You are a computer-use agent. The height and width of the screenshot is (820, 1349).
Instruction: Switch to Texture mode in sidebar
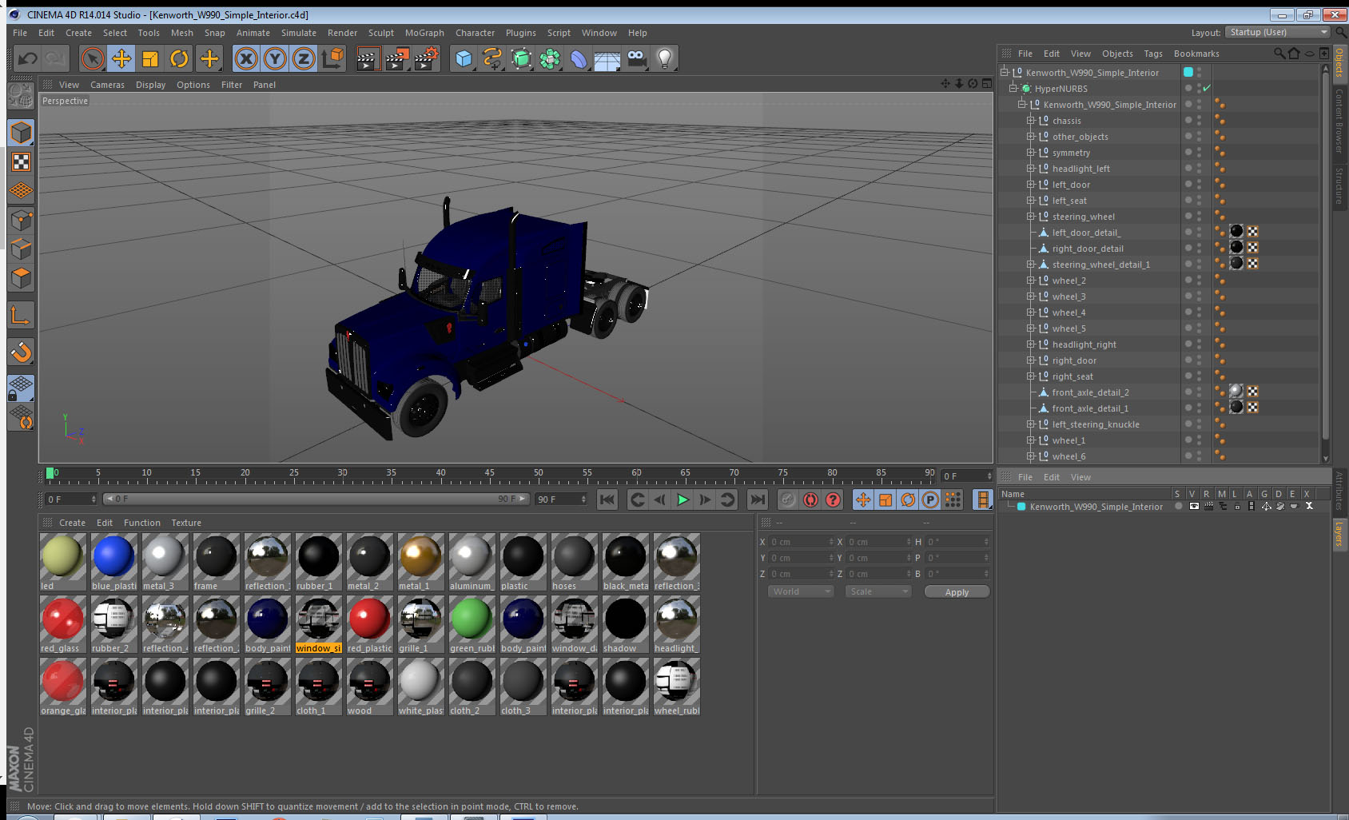[x=21, y=162]
